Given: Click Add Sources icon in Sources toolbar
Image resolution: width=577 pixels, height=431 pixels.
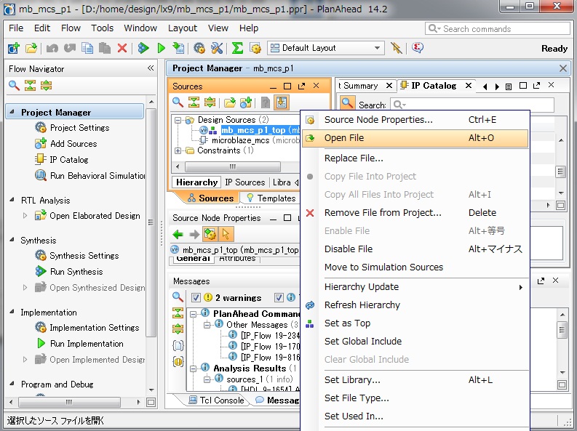Looking at the screenshot, I should click(x=246, y=102).
